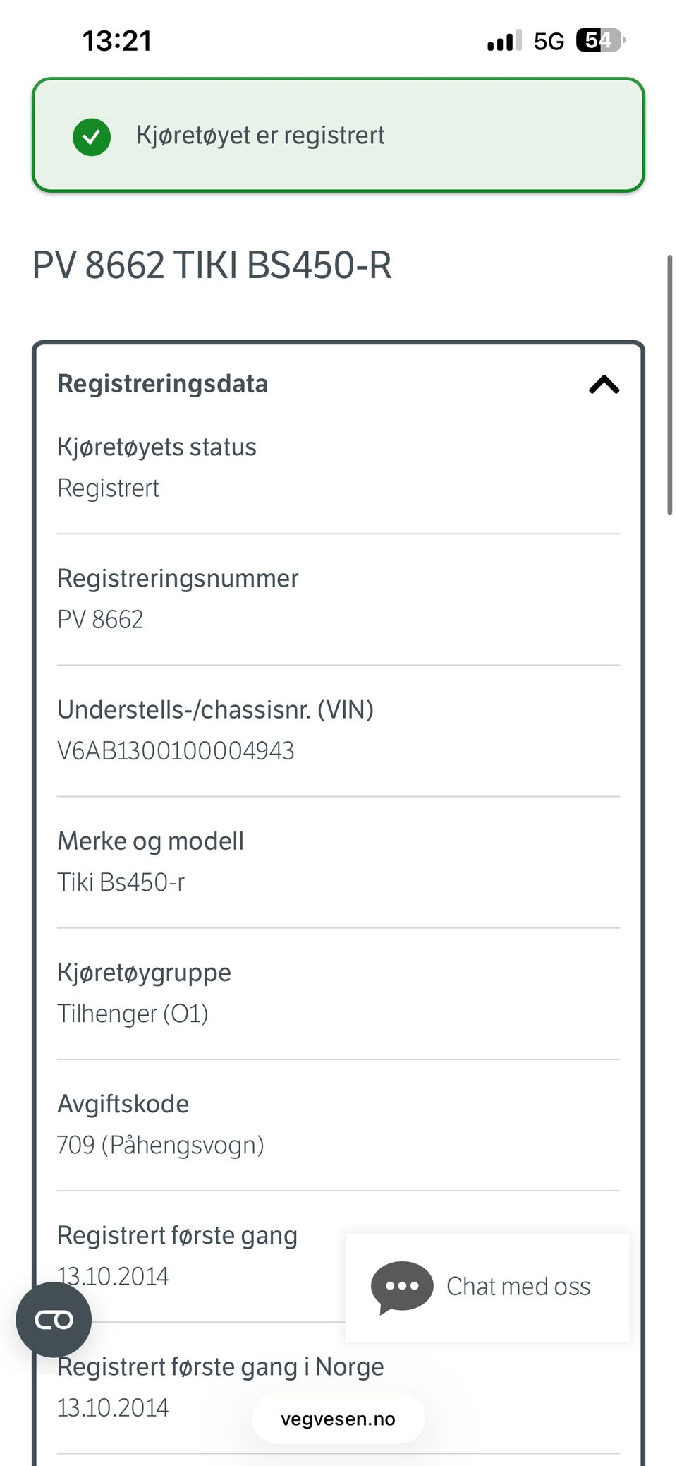Screen dimensions: 677x1466
Task: Select the PV 8662 TIKI BS450-R title
Action: 212,265
